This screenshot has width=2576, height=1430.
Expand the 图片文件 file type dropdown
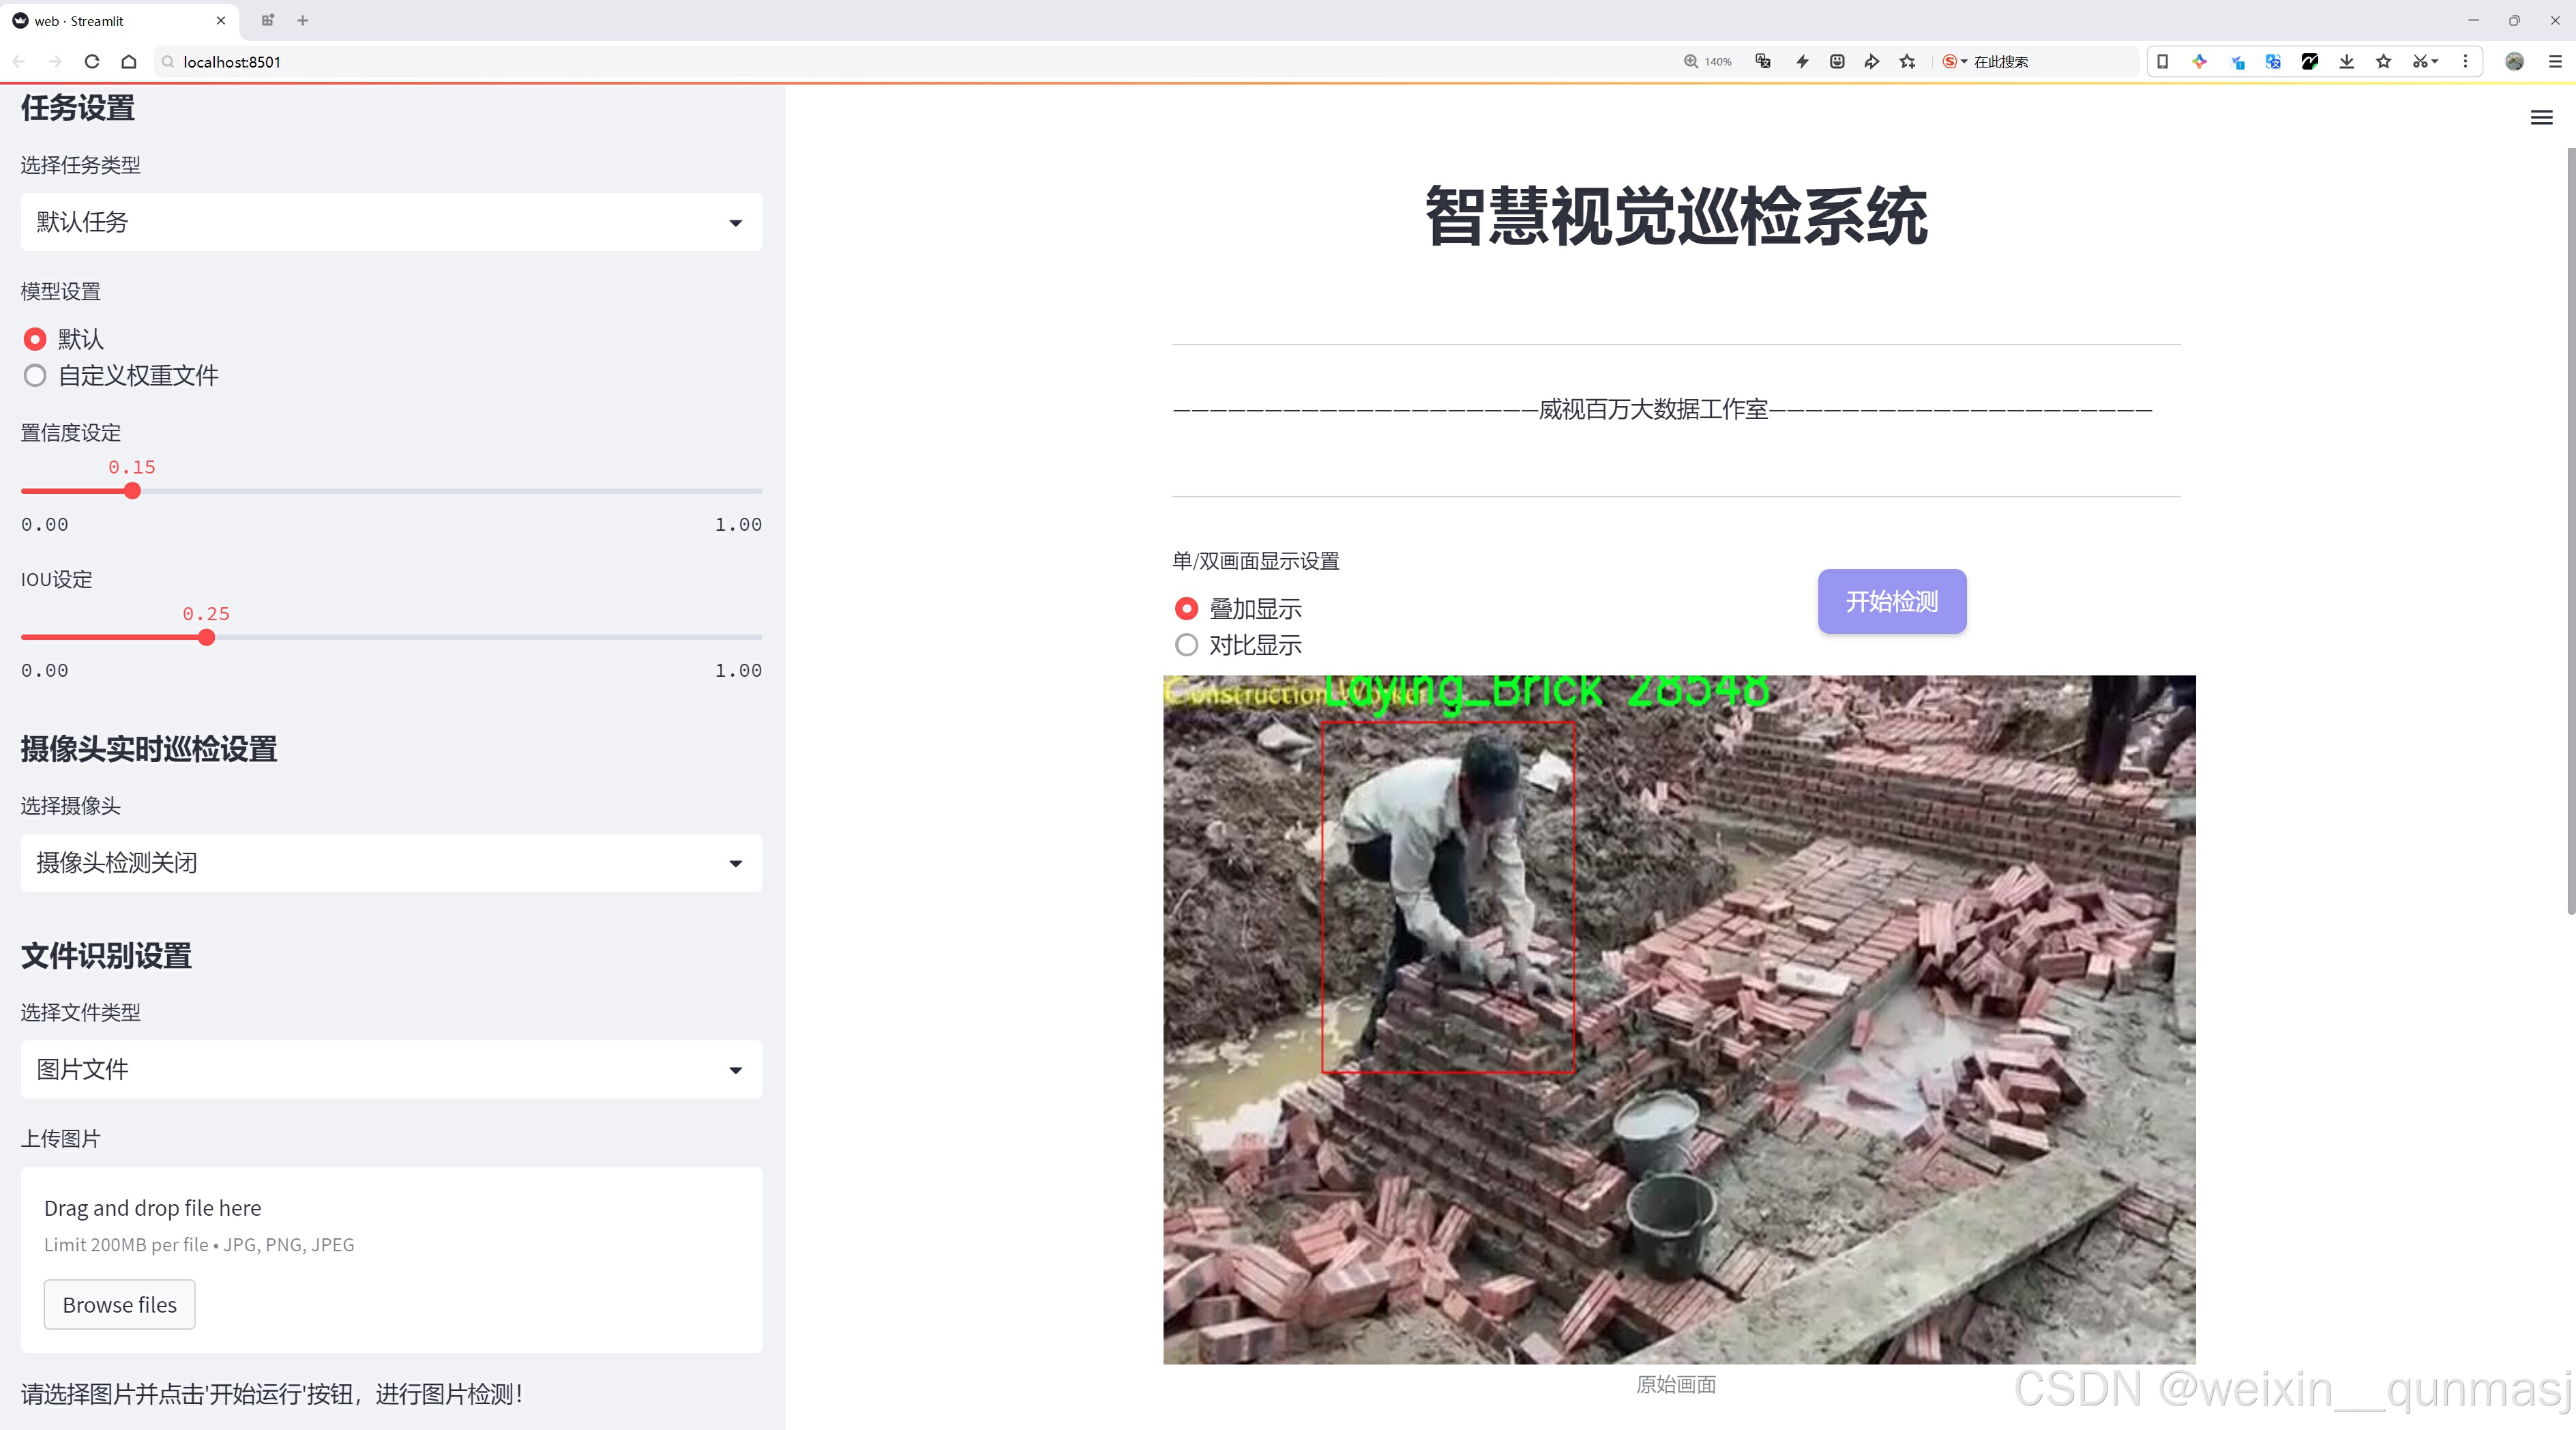click(391, 1070)
